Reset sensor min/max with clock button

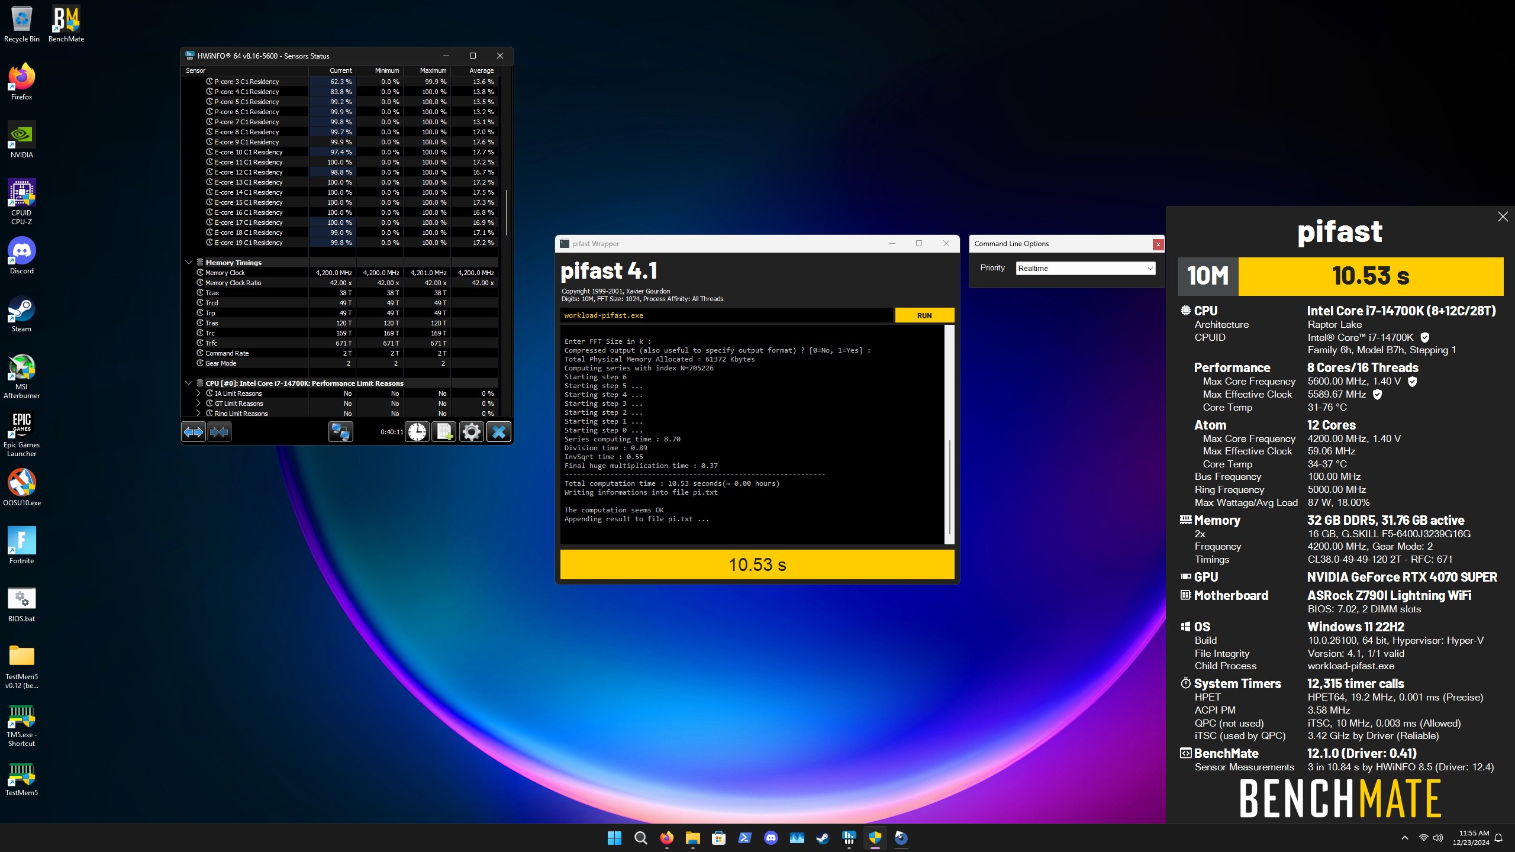417,432
